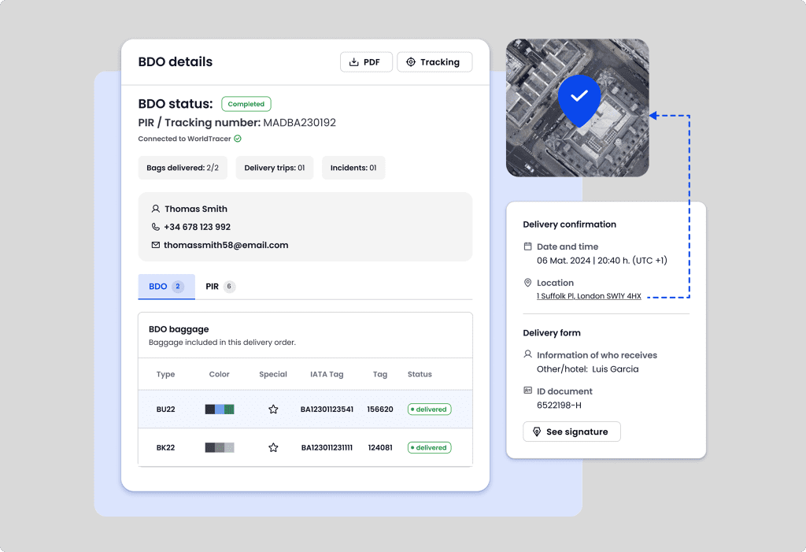Viewport: 806px width, 552px height.
Task: Open the 1 Suffolk Pl, London address link
Action: pyautogui.click(x=589, y=296)
